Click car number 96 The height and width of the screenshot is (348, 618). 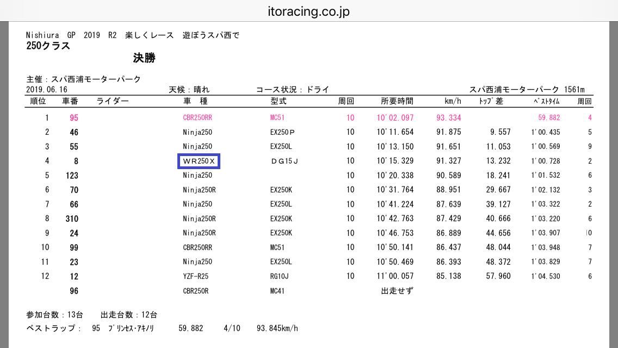(x=73, y=291)
